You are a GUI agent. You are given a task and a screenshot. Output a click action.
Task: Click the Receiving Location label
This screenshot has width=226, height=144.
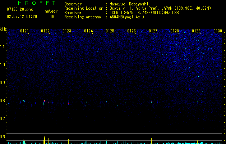84,8
